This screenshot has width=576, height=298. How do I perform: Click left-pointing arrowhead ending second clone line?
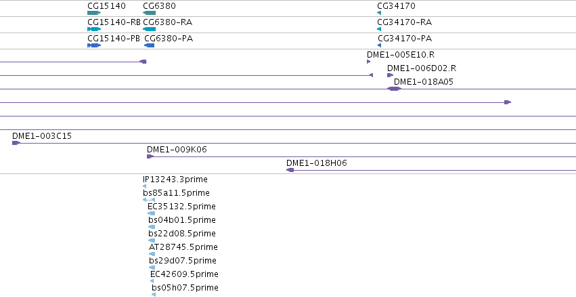[x=371, y=75]
